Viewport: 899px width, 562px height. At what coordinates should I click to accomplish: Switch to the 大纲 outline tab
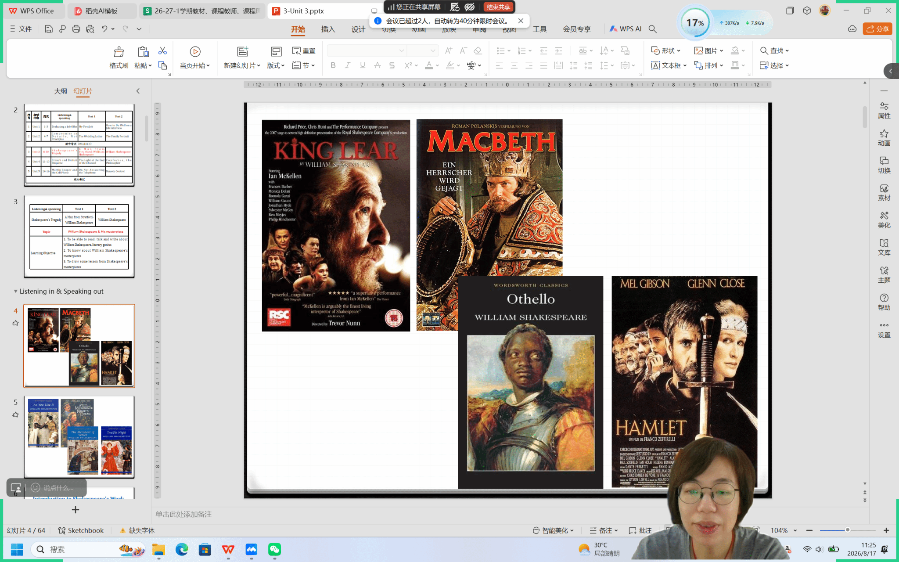(61, 91)
